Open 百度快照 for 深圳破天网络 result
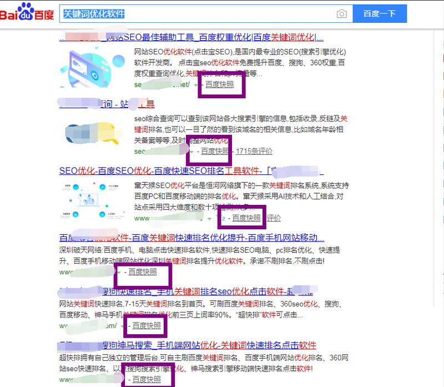 [x=143, y=272]
